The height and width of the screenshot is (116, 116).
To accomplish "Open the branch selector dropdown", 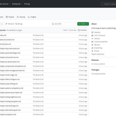I will point(2,24).
